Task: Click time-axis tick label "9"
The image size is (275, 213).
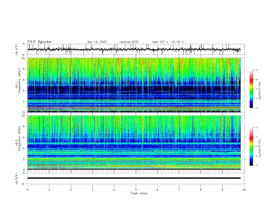Action: 222,190
